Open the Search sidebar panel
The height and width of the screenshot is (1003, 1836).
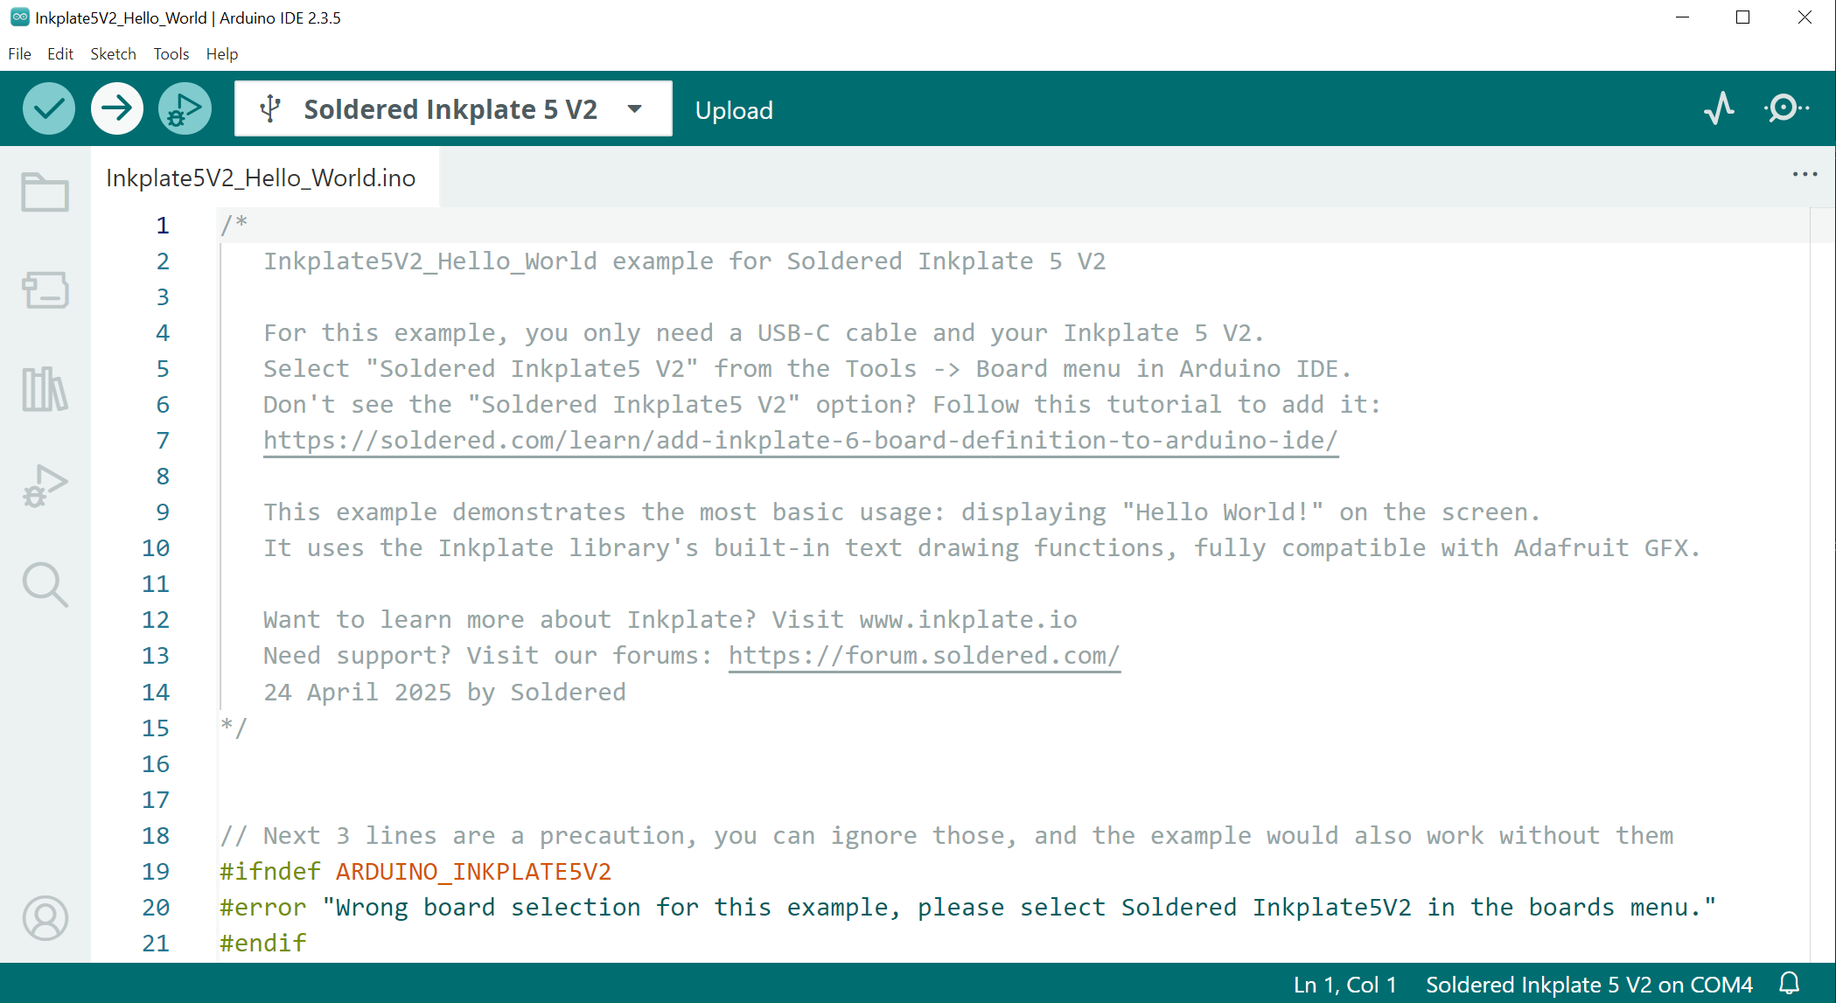point(45,584)
